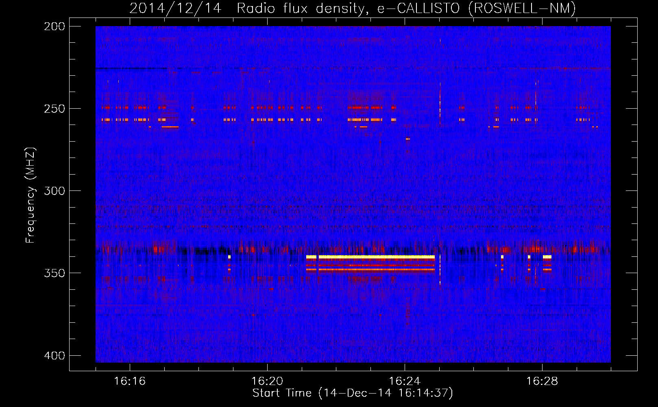658x407 pixels.
Task: Click the 250 frequency tick label
Action: pos(54,109)
